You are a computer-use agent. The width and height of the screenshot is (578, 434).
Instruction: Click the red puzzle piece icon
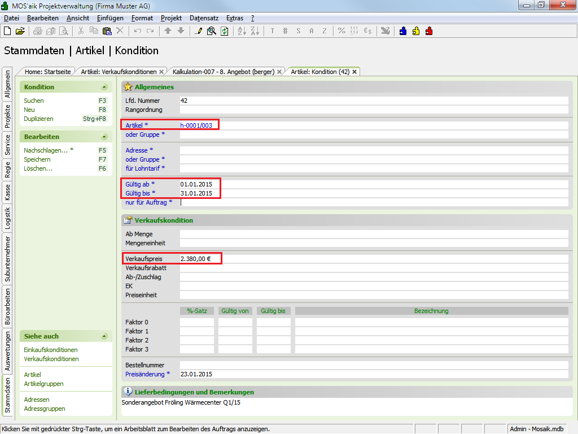(429, 31)
